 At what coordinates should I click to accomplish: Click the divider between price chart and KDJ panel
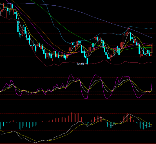point(78,70)
